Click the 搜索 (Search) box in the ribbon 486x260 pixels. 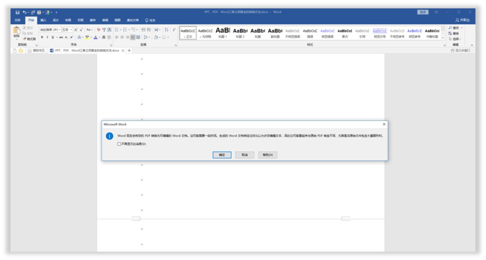tap(150, 20)
